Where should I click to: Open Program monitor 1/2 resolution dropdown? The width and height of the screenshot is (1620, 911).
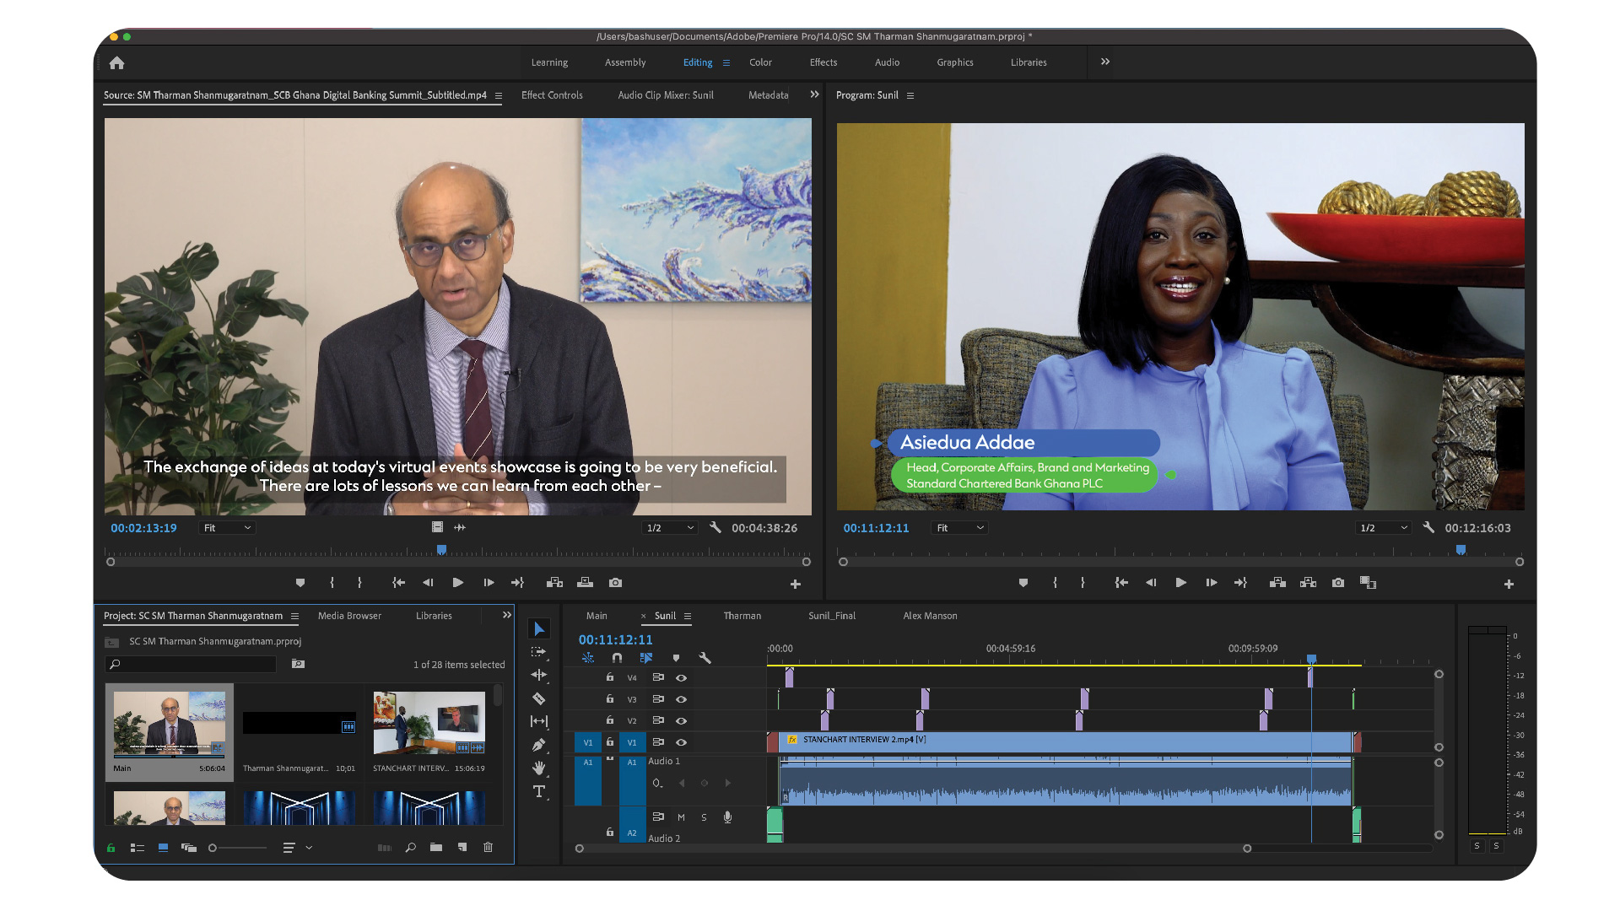[x=1384, y=528]
